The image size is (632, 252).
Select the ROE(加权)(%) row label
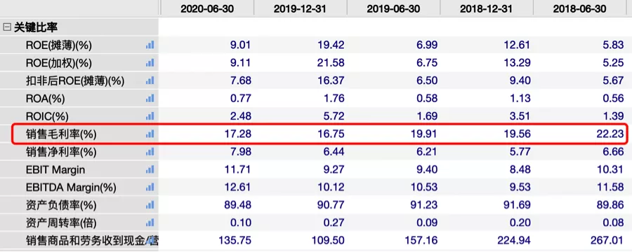click(59, 64)
